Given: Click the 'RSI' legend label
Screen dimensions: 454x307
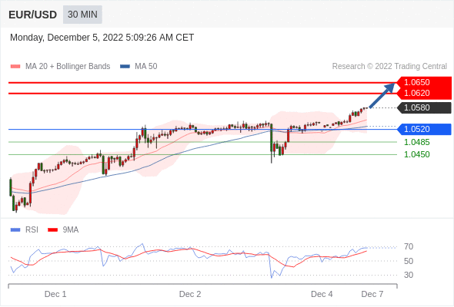Looking at the screenshot, I should tap(32, 230).
